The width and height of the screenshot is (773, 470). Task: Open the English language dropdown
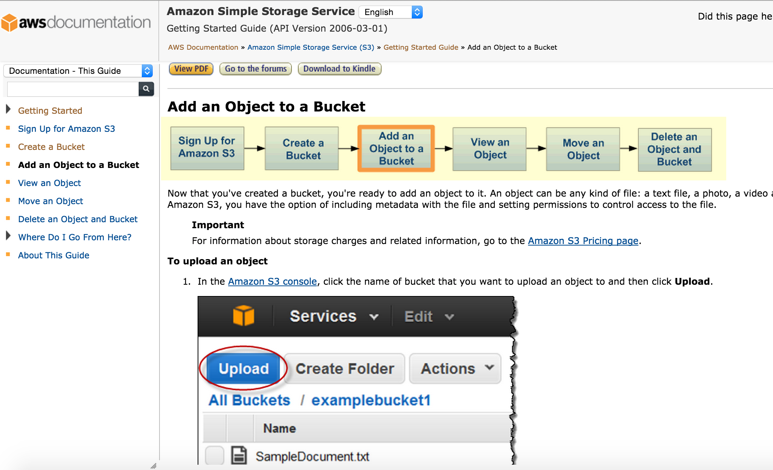(x=391, y=12)
